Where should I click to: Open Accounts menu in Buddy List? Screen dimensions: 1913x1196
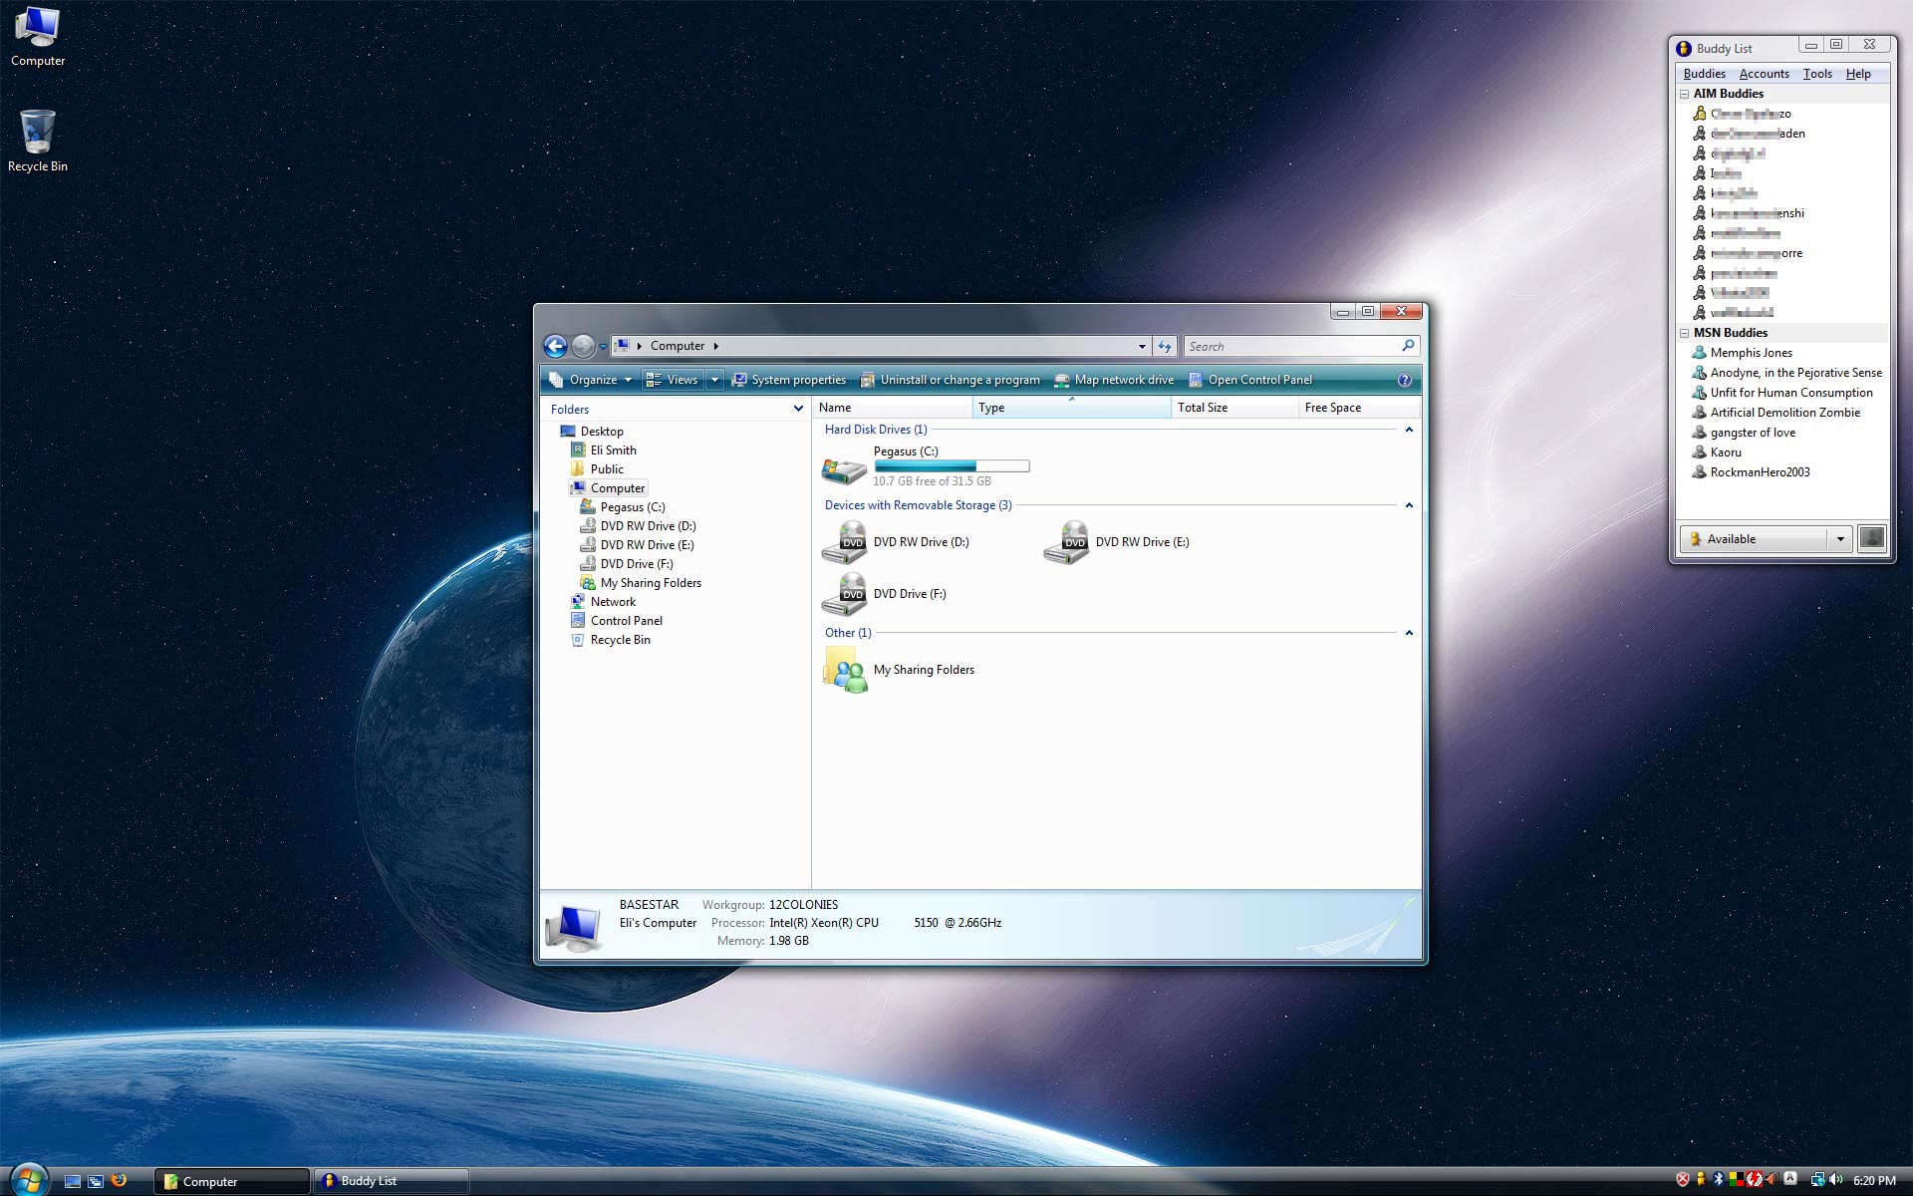(x=1764, y=74)
